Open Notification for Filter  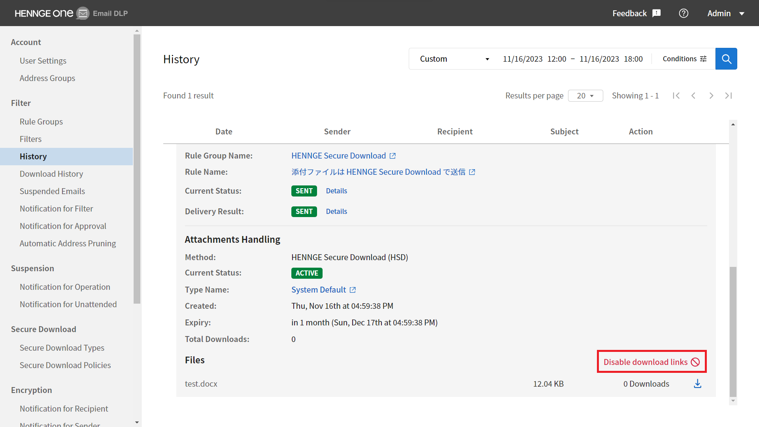click(57, 209)
